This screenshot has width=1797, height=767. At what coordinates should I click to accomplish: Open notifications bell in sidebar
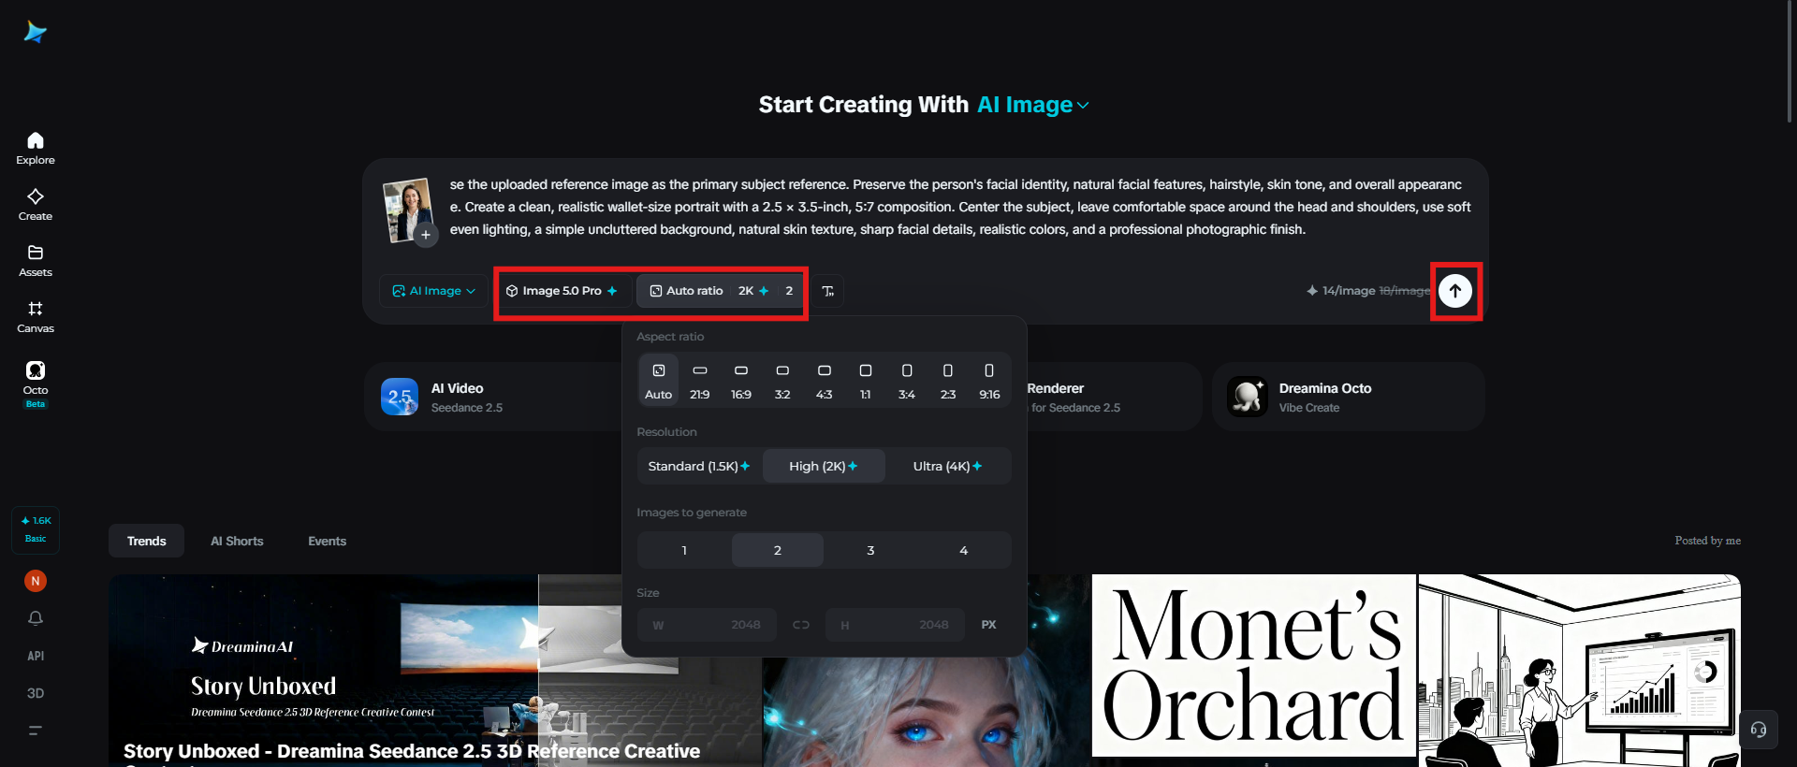coord(36,618)
